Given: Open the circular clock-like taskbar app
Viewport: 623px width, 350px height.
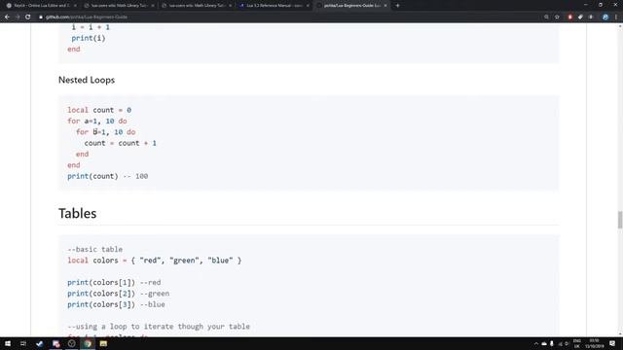Looking at the screenshot, I should click(x=71, y=343).
